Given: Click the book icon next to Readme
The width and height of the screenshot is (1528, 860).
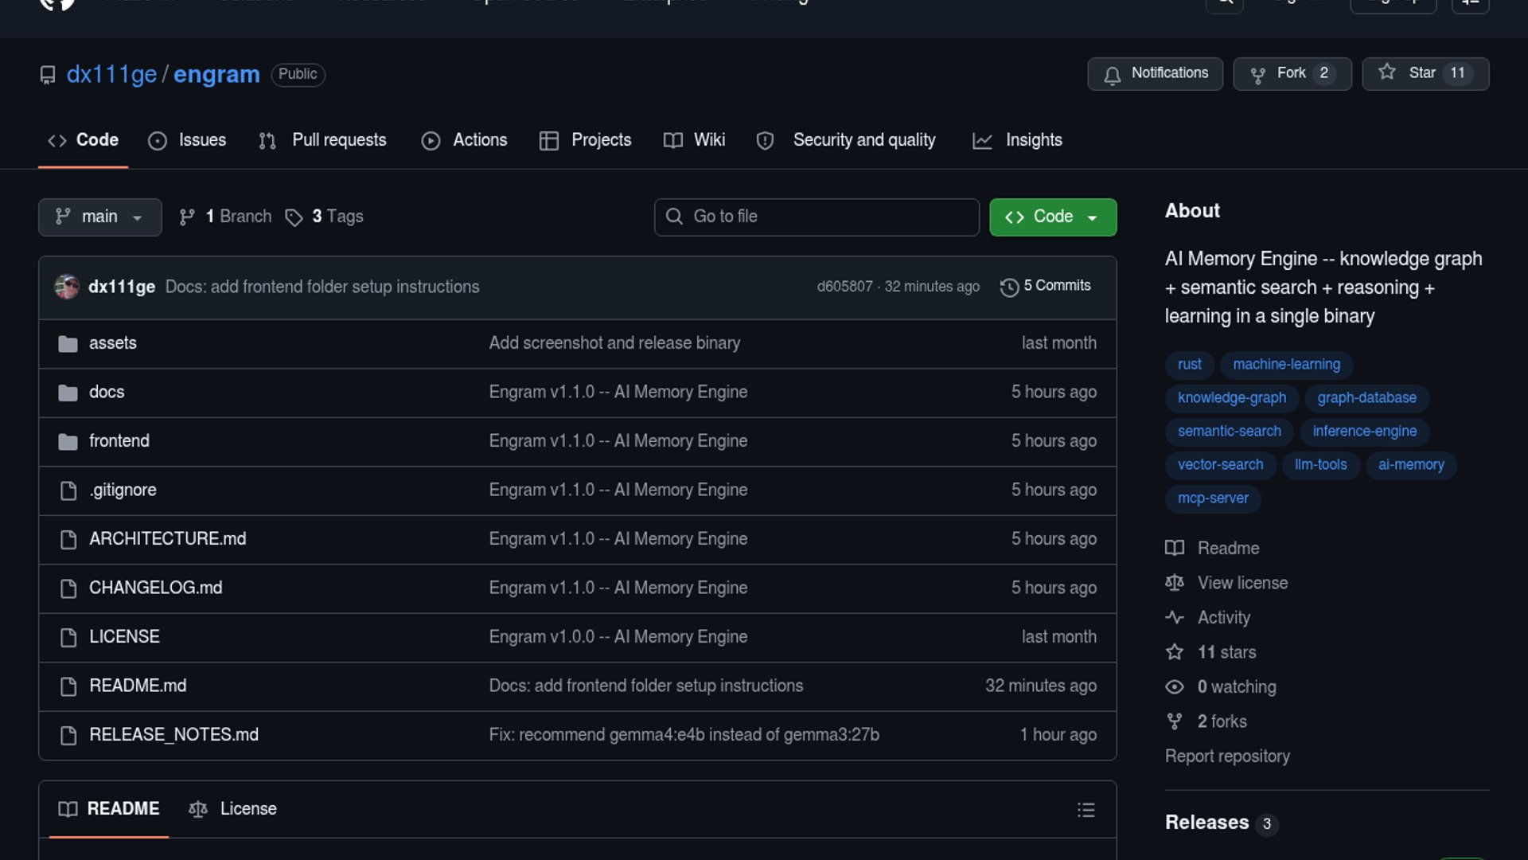Looking at the screenshot, I should (1175, 549).
